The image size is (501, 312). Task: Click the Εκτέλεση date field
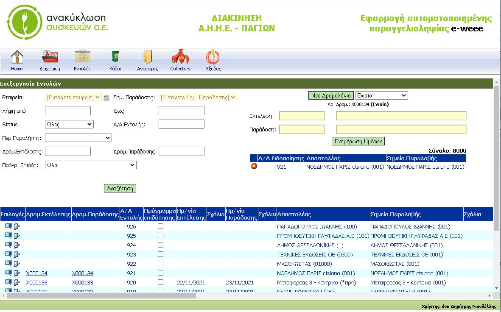[302, 116]
